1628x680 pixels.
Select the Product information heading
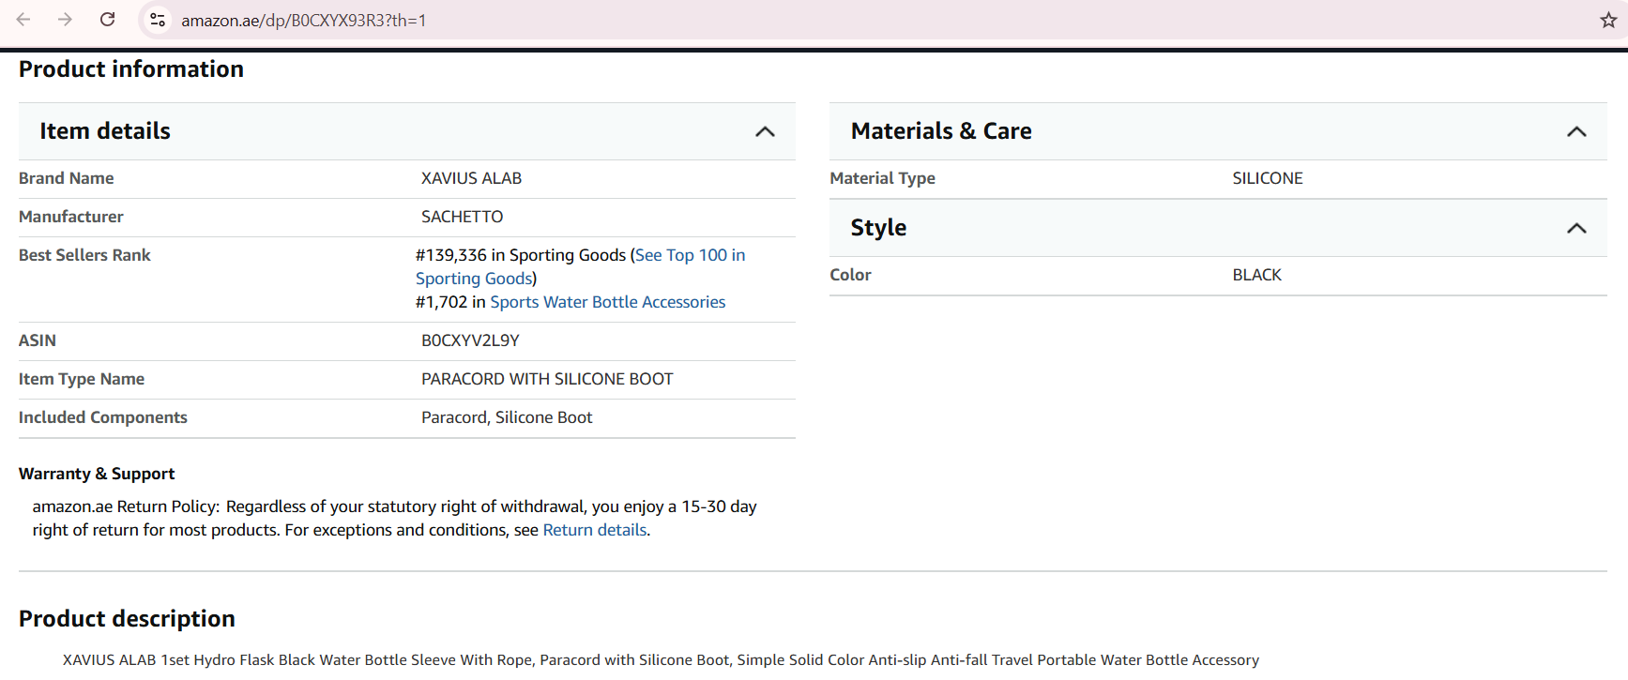coord(131,69)
